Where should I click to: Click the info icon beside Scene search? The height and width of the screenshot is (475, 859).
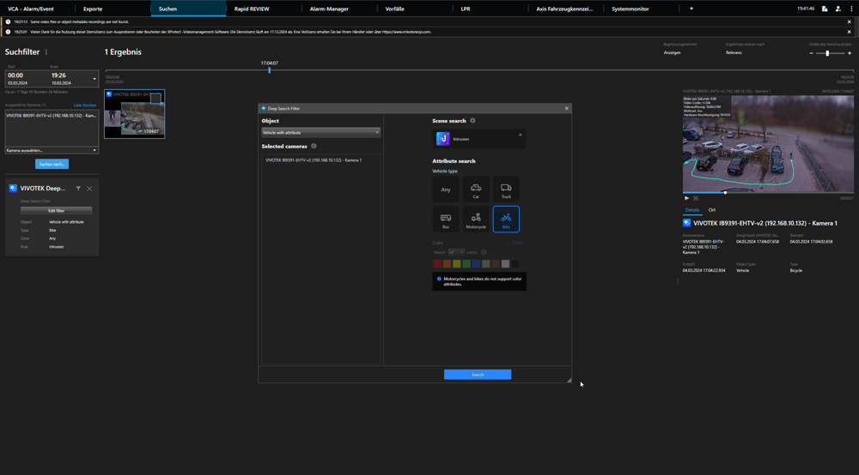point(472,121)
